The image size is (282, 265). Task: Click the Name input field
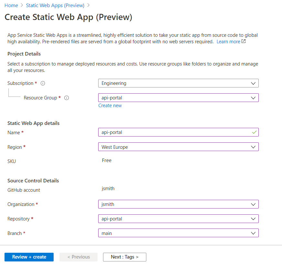(x=174, y=132)
